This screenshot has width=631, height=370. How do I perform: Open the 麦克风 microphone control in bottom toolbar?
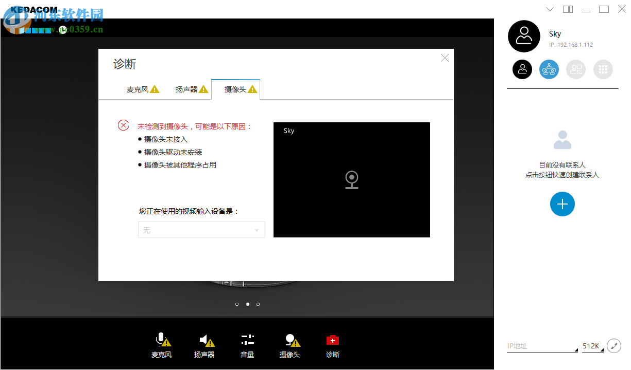pos(162,345)
